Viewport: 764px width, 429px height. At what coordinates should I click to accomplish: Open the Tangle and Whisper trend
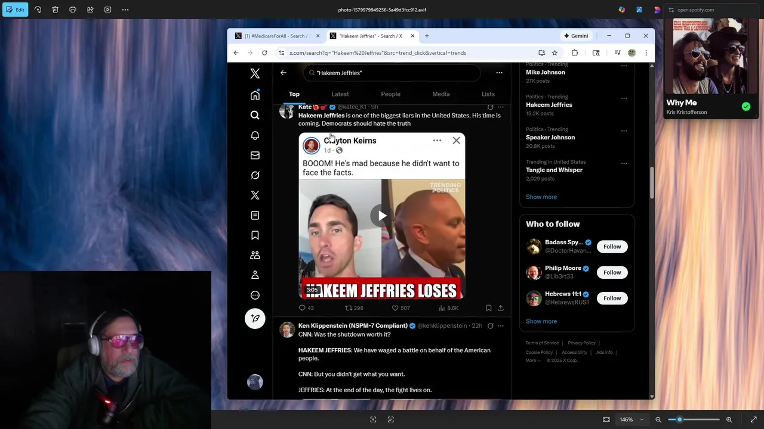(x=554, y=170)
